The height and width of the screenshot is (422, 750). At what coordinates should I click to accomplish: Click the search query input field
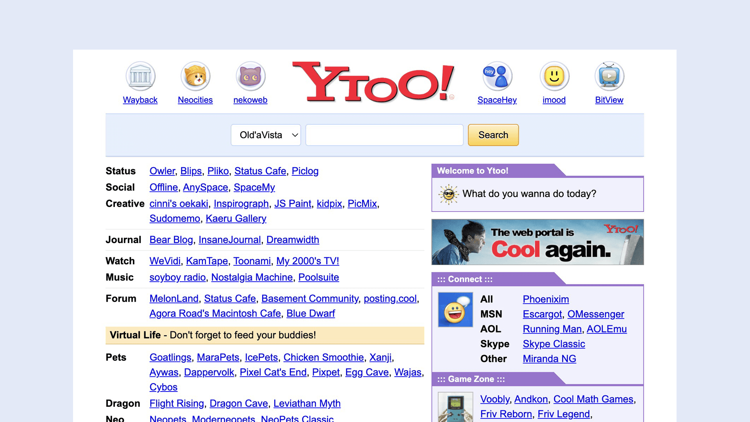(384, 135)
